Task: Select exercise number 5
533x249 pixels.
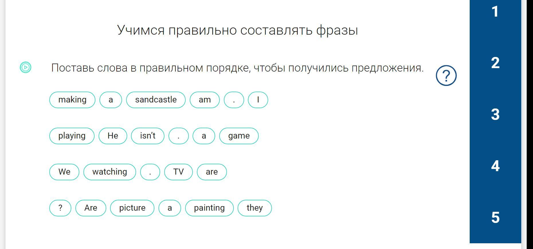Action: point(495,218)
